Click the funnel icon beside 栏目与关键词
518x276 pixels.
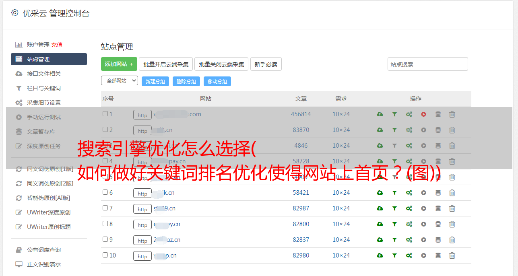tap(19, 88)
